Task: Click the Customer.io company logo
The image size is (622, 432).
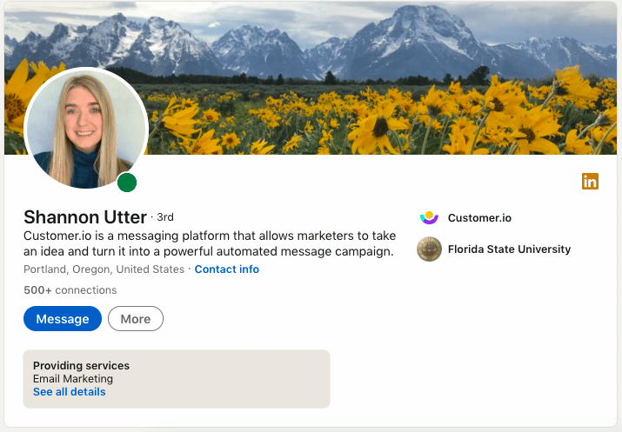Action: click(429, 217)
